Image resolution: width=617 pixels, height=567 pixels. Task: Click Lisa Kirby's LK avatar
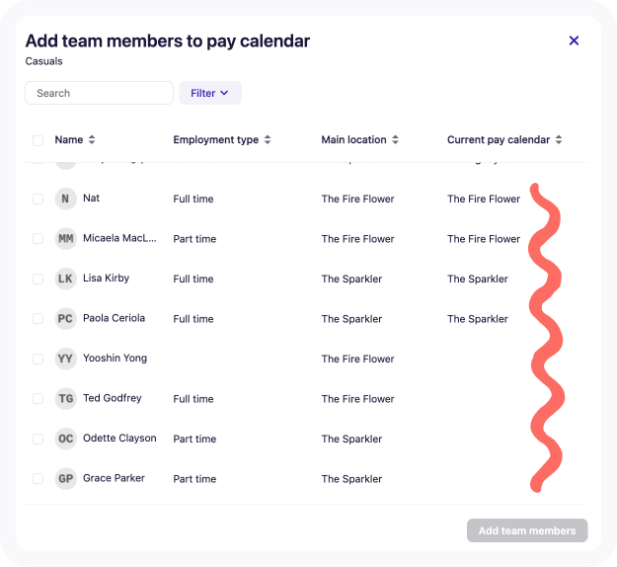66,279
